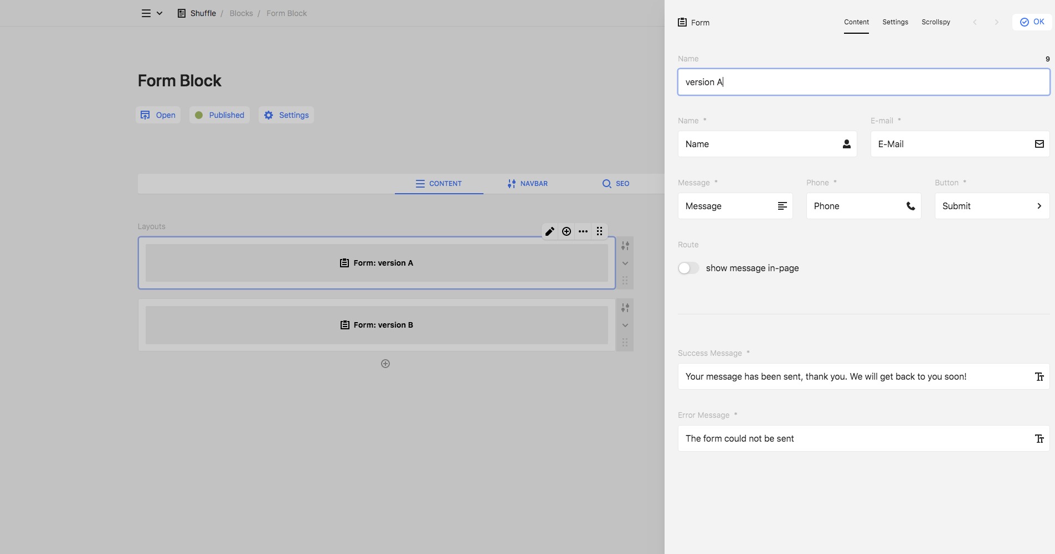Image resolution: width=1055 pixels, height=554 pixels.
Task: Toggle show message in-page switch
Action: 688,268
